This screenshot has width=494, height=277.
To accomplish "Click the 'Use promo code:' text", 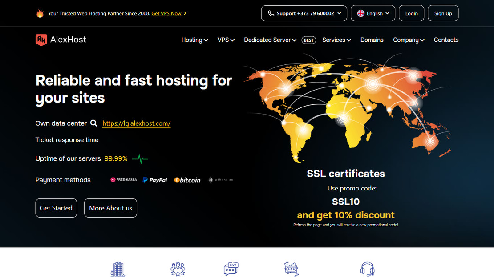I will (x=352, y=188).
